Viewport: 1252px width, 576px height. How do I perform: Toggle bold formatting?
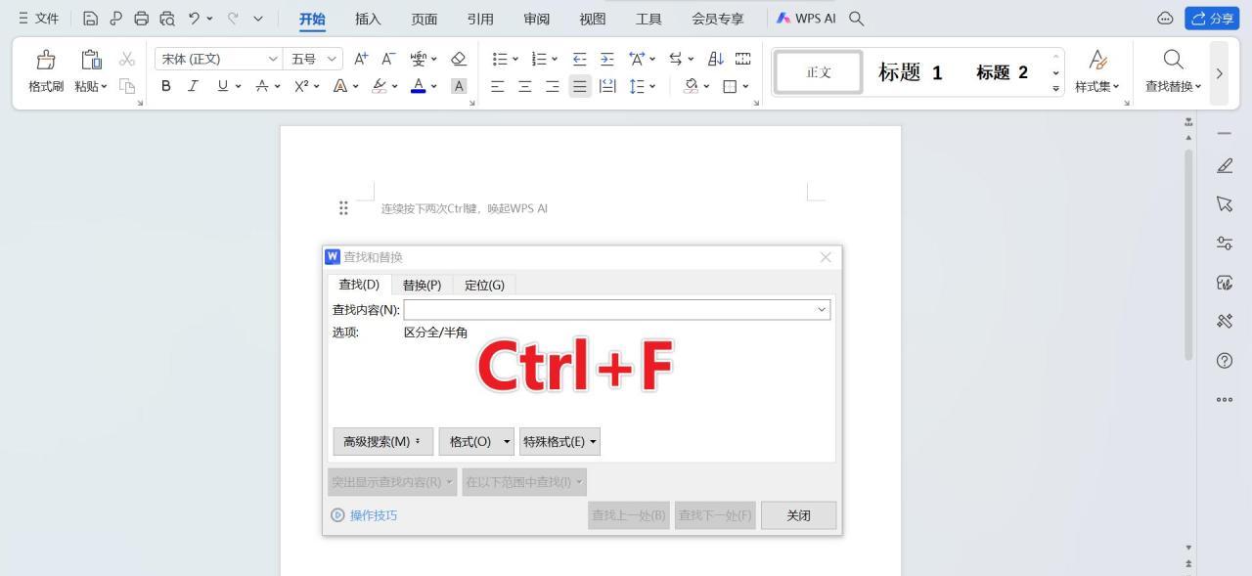(x=165, y=86)
